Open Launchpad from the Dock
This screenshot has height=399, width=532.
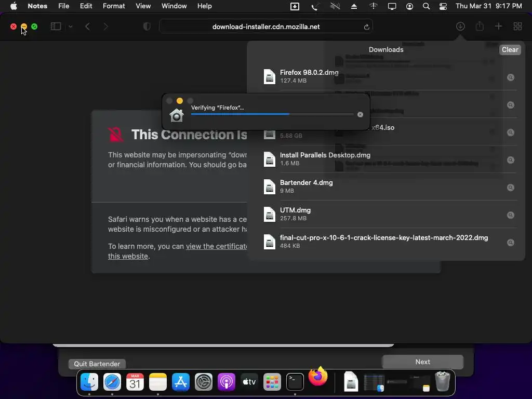click(272, 382)
